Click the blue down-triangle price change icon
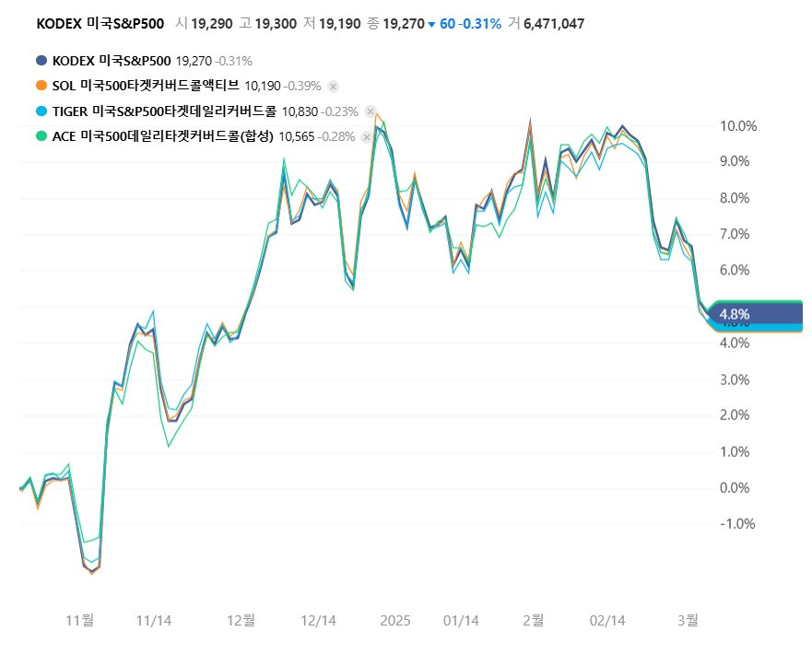Screen dimensions: 812x655 coord(431,24)
